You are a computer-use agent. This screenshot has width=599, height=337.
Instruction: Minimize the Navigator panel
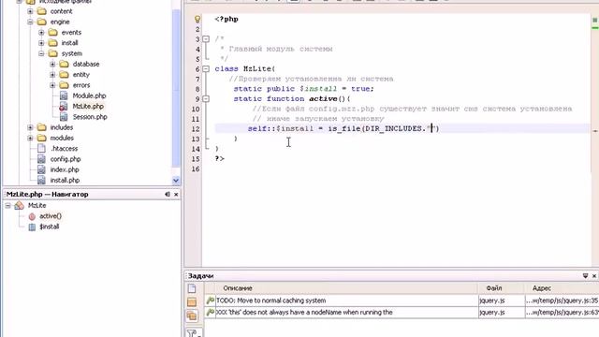click(x=168, y=195)
